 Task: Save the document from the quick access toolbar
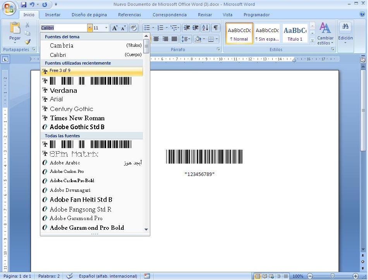[x=24, y=5]
